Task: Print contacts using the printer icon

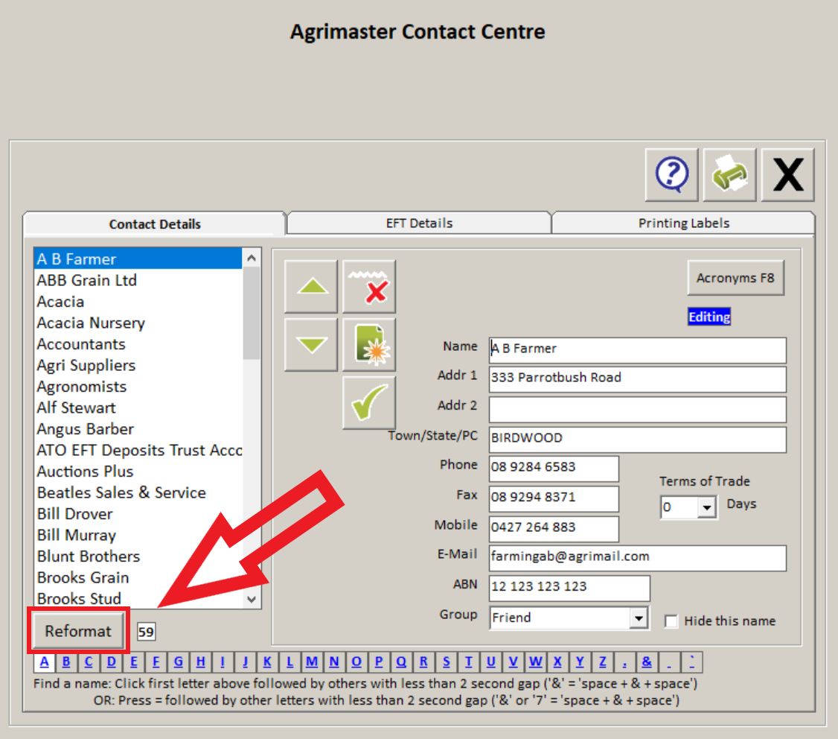Action: pyautogui.click(x=729, y=174)
